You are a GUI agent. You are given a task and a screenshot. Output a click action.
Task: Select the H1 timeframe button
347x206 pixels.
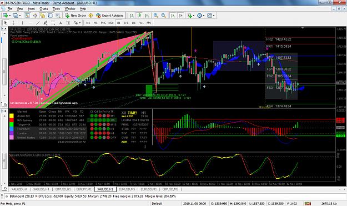tap(119, 23)
